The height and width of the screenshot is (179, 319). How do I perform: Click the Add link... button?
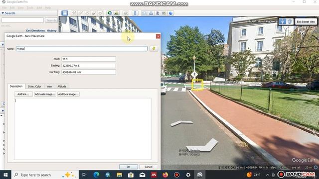pos(23,94)
